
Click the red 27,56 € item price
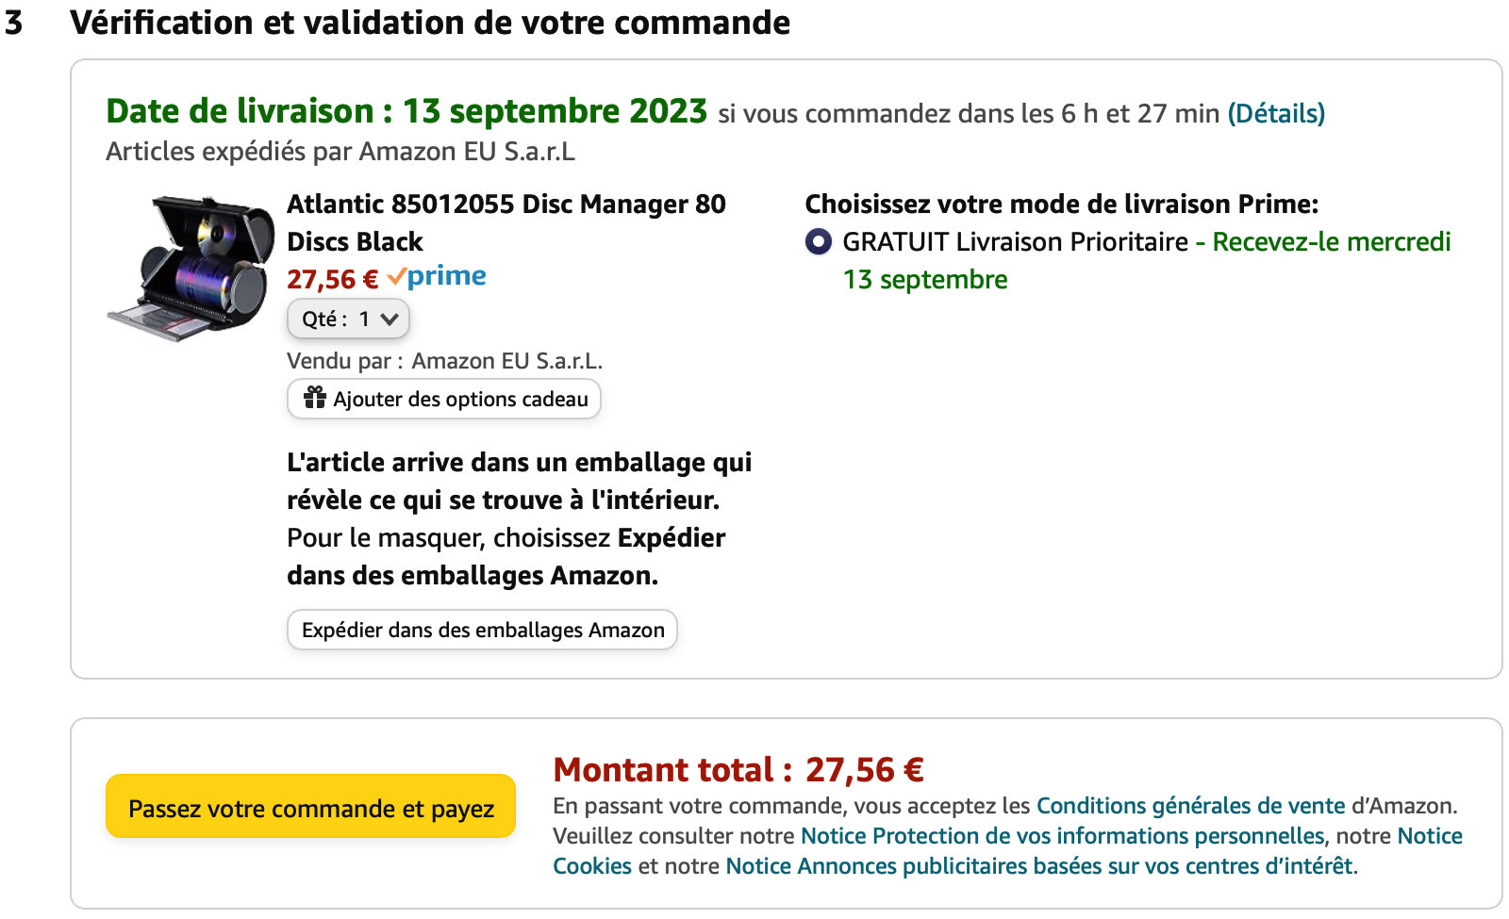coord(332,280)
